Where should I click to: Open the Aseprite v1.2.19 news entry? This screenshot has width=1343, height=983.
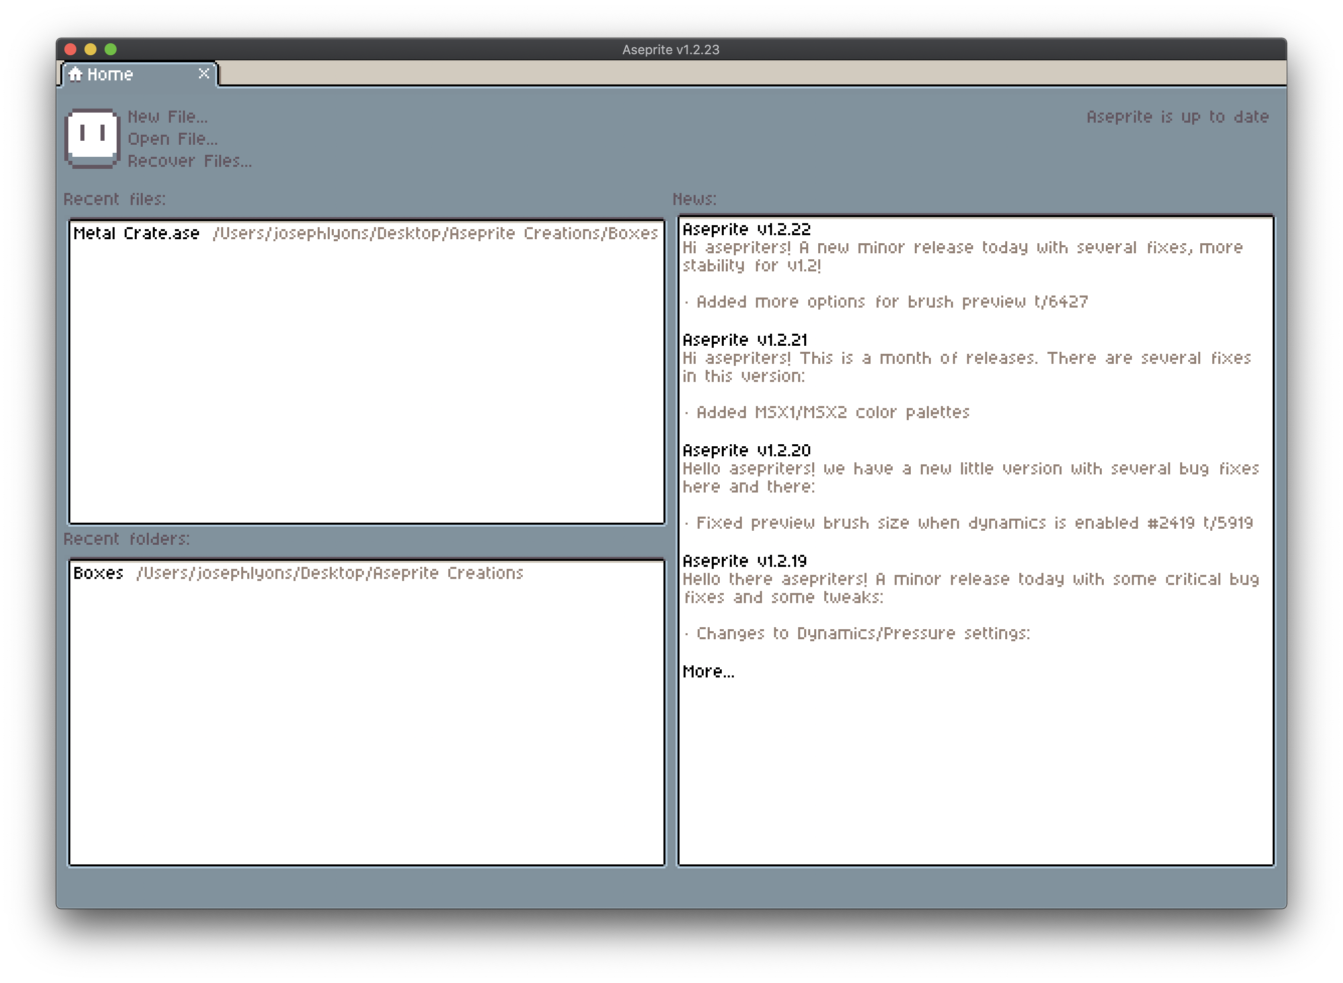pyautogui.click(x=745, y=560)
